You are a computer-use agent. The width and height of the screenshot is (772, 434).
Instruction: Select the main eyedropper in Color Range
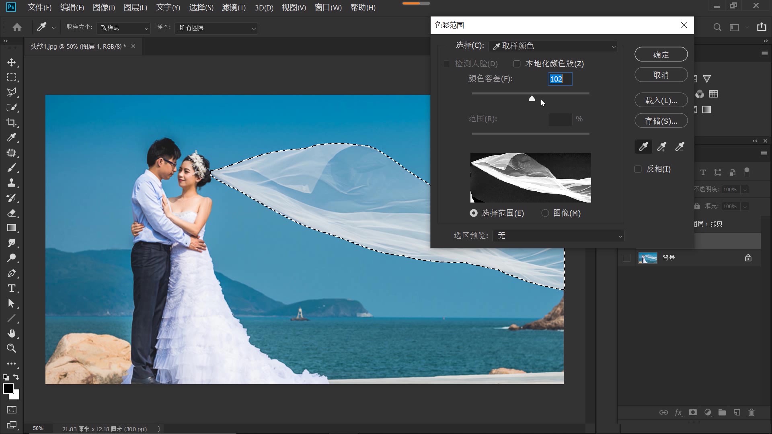(x=643, y=147)
